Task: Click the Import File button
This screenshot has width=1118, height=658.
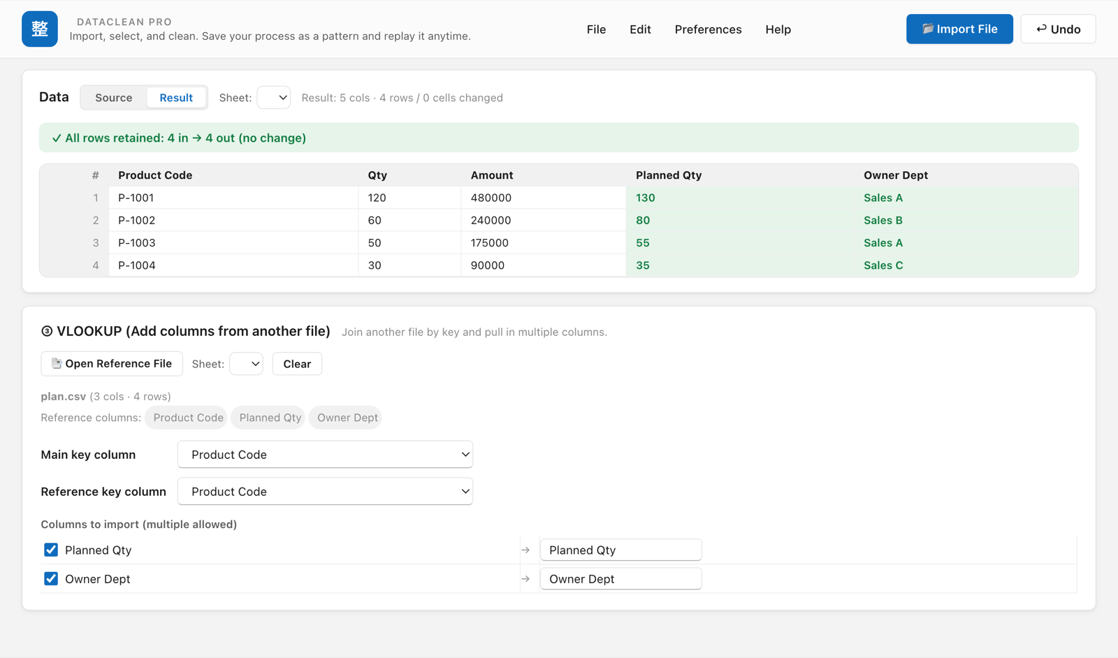Action: click(959, 29)
